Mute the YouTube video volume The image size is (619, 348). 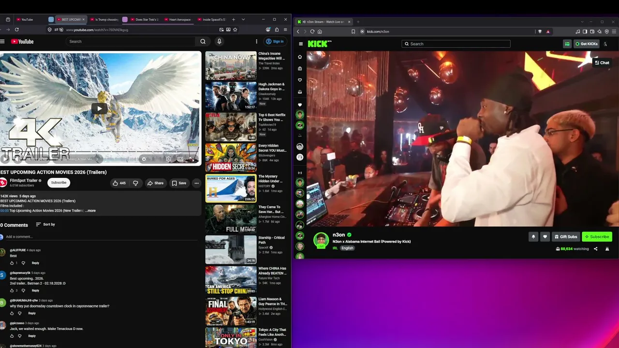pos(18,159)
